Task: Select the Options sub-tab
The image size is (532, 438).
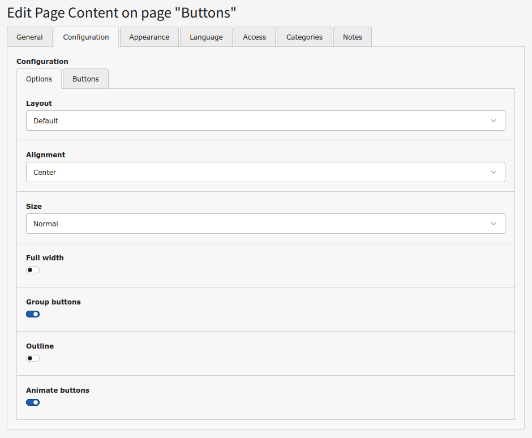Action: point(39,79)
